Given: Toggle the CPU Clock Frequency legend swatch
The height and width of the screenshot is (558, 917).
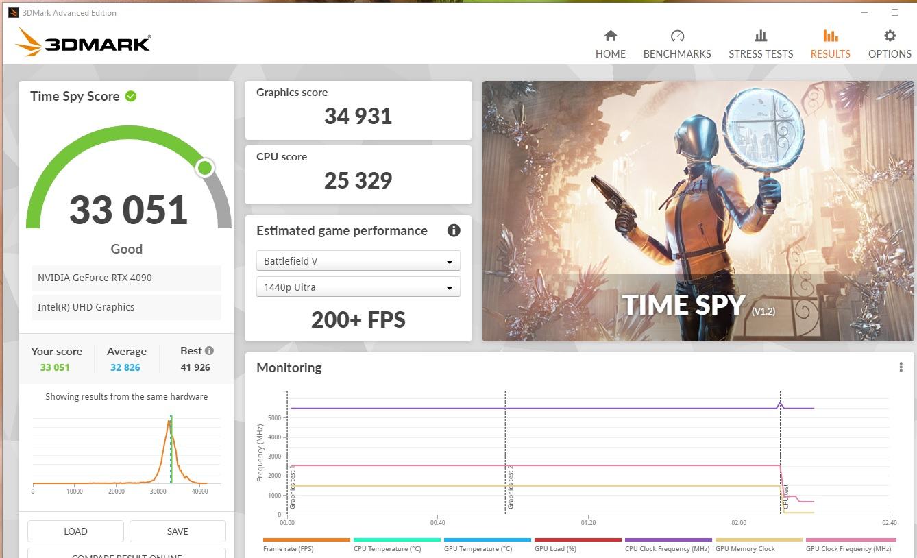Looking at the screenshot, I should click(x=668, y=540).
